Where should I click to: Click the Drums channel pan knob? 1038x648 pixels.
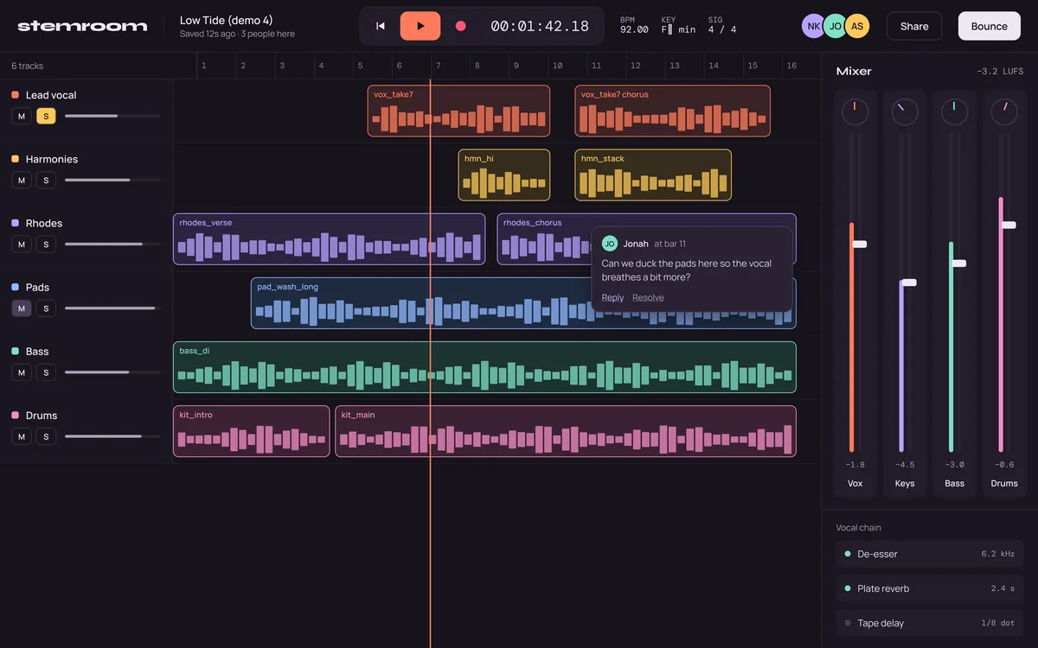click(x=1004, y=111)
